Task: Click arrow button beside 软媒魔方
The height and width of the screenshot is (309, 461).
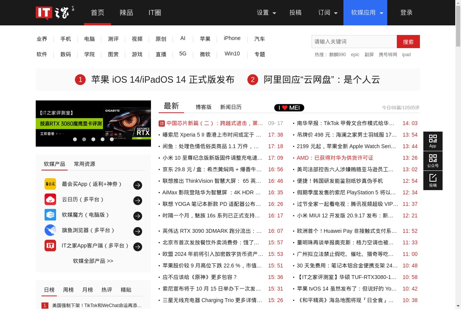Action: point(138,216)
